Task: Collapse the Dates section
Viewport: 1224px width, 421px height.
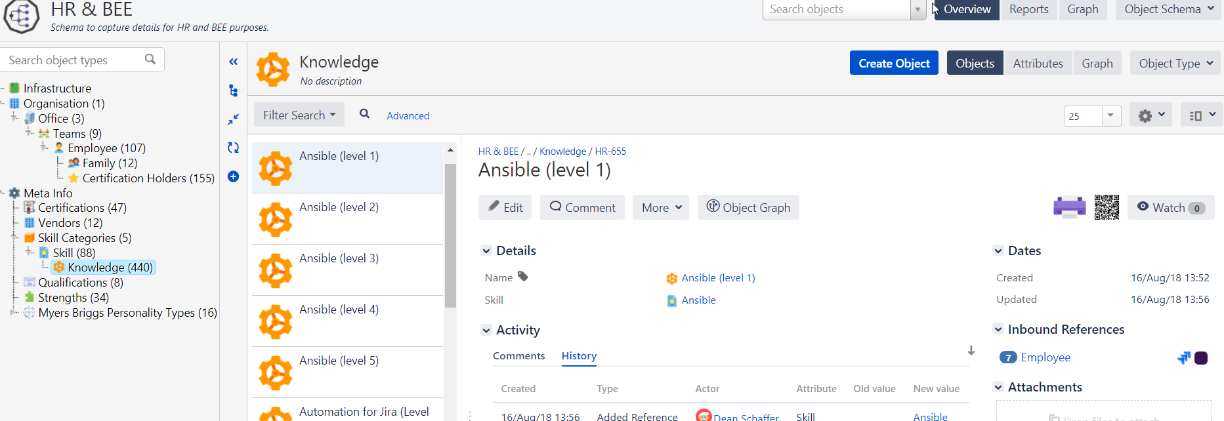Action: (x=998, y=251)
